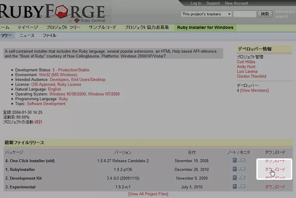Click date cell 'July 5, 2010'
This screenshot has width=296, height=198.
click(x=192, y=187)
